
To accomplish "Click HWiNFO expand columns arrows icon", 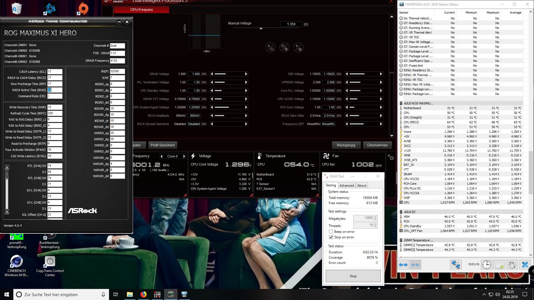I will (x=404, y=264).
